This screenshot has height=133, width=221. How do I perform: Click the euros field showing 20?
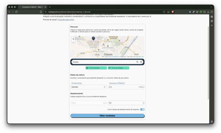(126, 103)
